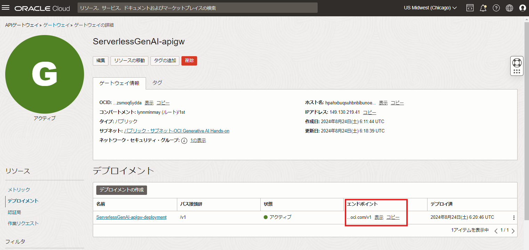Copy the IP address 149.130.219.41
The image size is (529, 250).
tap(369, 112)
